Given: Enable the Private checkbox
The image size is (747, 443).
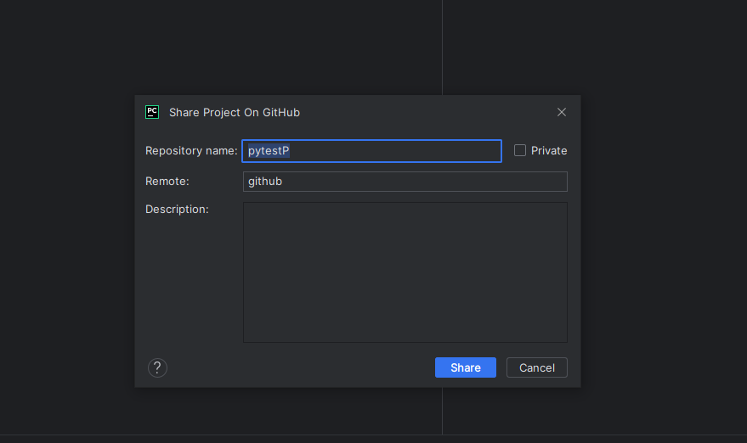Looking at the screenshot, I should point(520,150).
